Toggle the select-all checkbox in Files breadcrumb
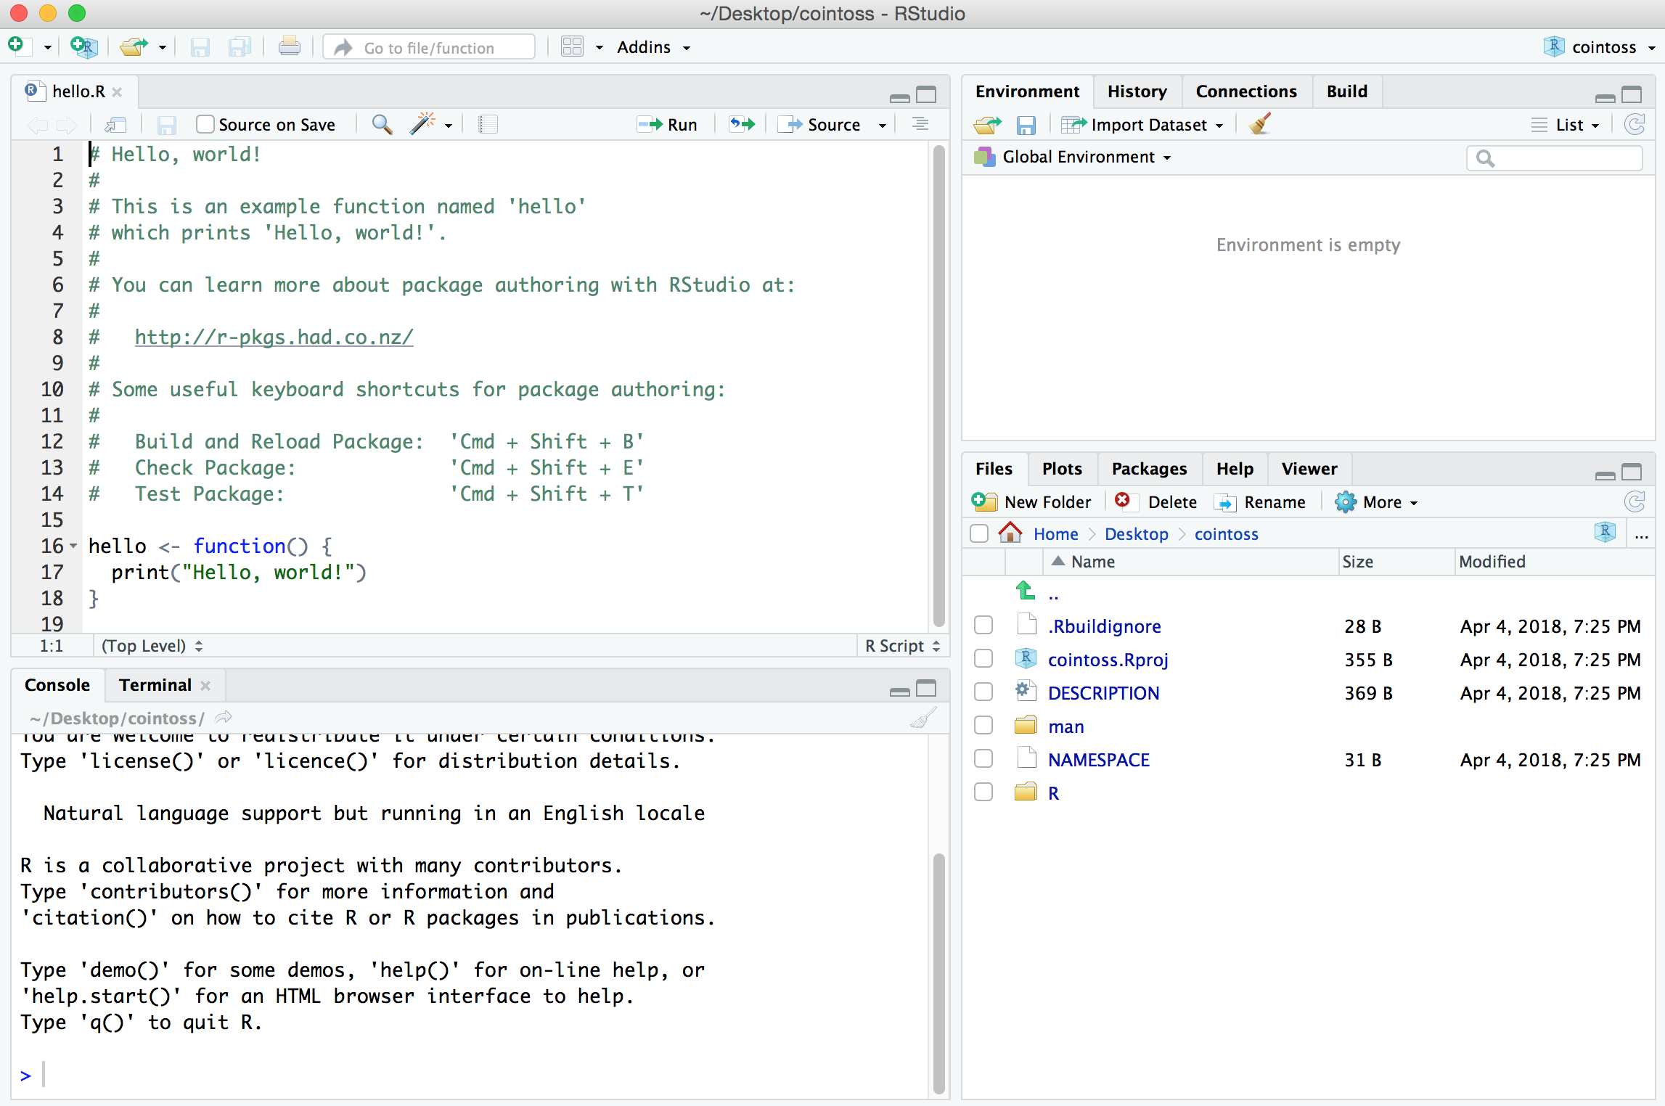The image size is (1665, 1106). point(979,533)
